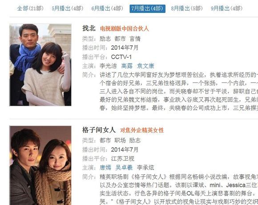Open the 9月播出(4部) tab
The width and height of the screenshot is (258, 205).
227,8
